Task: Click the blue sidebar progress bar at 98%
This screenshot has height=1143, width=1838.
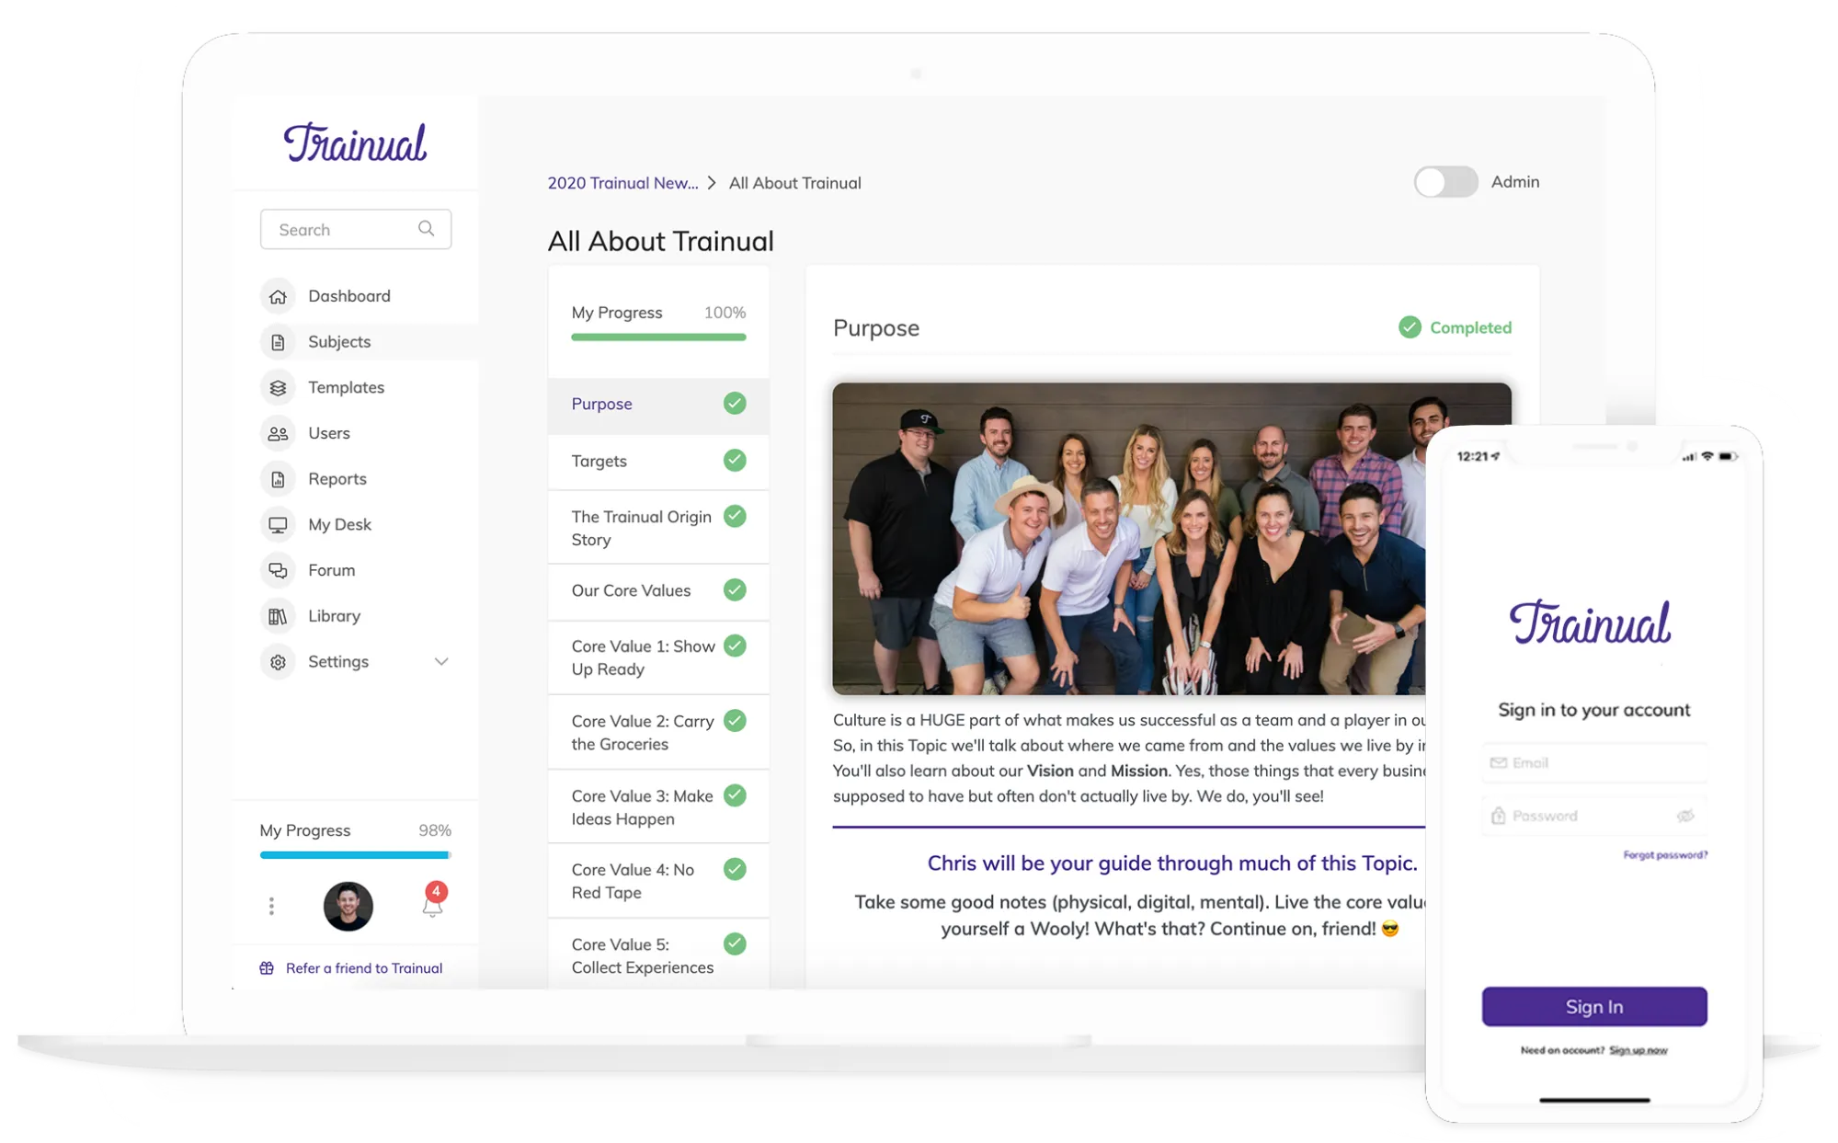Action: coord(355,855)
